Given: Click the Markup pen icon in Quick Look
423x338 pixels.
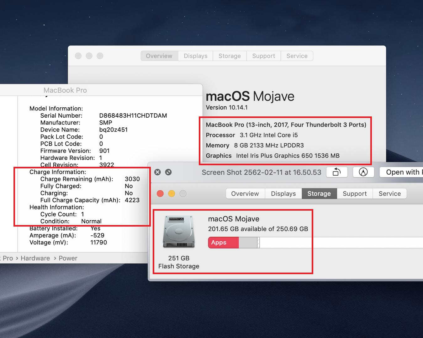Looking at the screenshot, I should [x=363, y=172].
